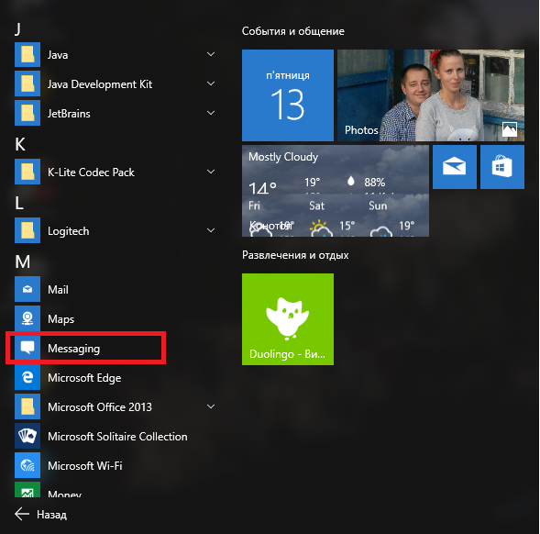Select the Java Development Kit label
Viewport: 540px width, 534px height.
[x=100, y=84]
